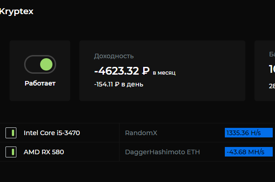Click the 1335.36 H/s hashrate bar

(249, 133)
